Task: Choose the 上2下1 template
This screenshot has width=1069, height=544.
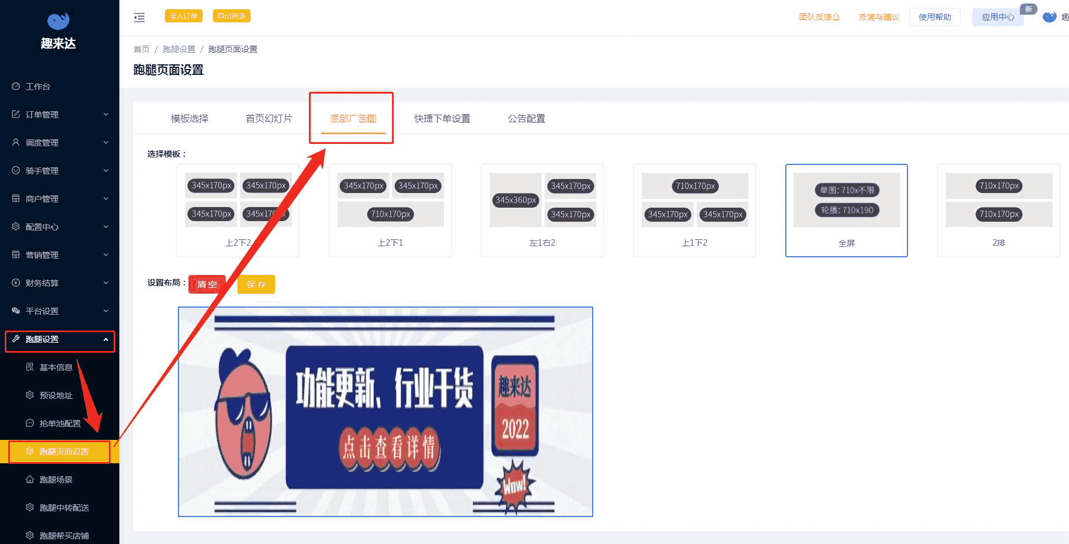Action: pos(390,211)
